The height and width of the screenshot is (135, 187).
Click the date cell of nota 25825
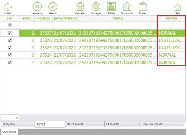point(65,48)
